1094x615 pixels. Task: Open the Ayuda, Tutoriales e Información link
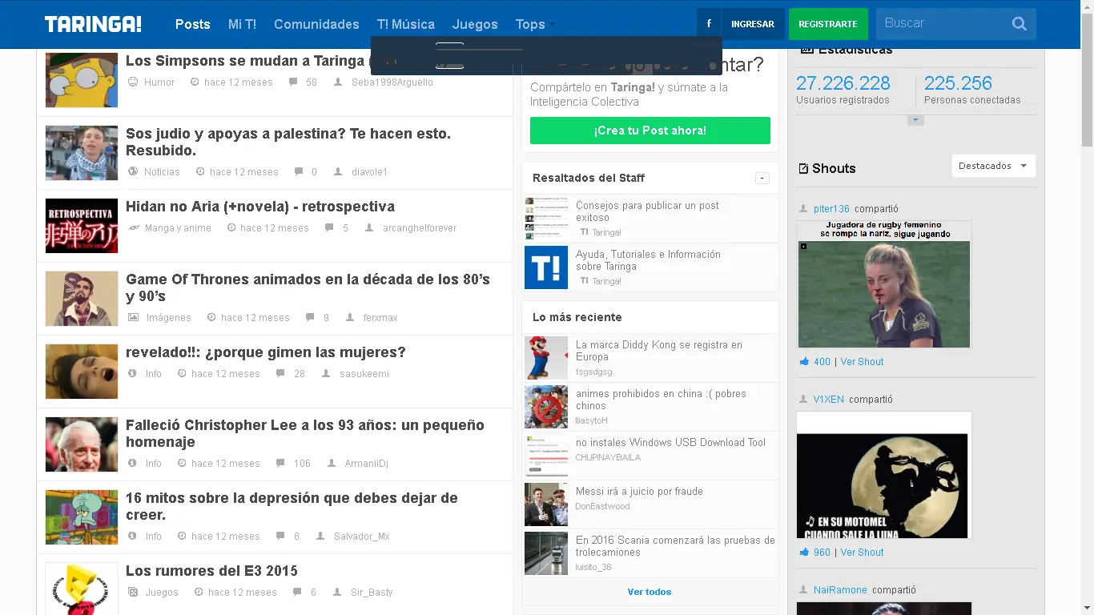click(x=648, y=260)
